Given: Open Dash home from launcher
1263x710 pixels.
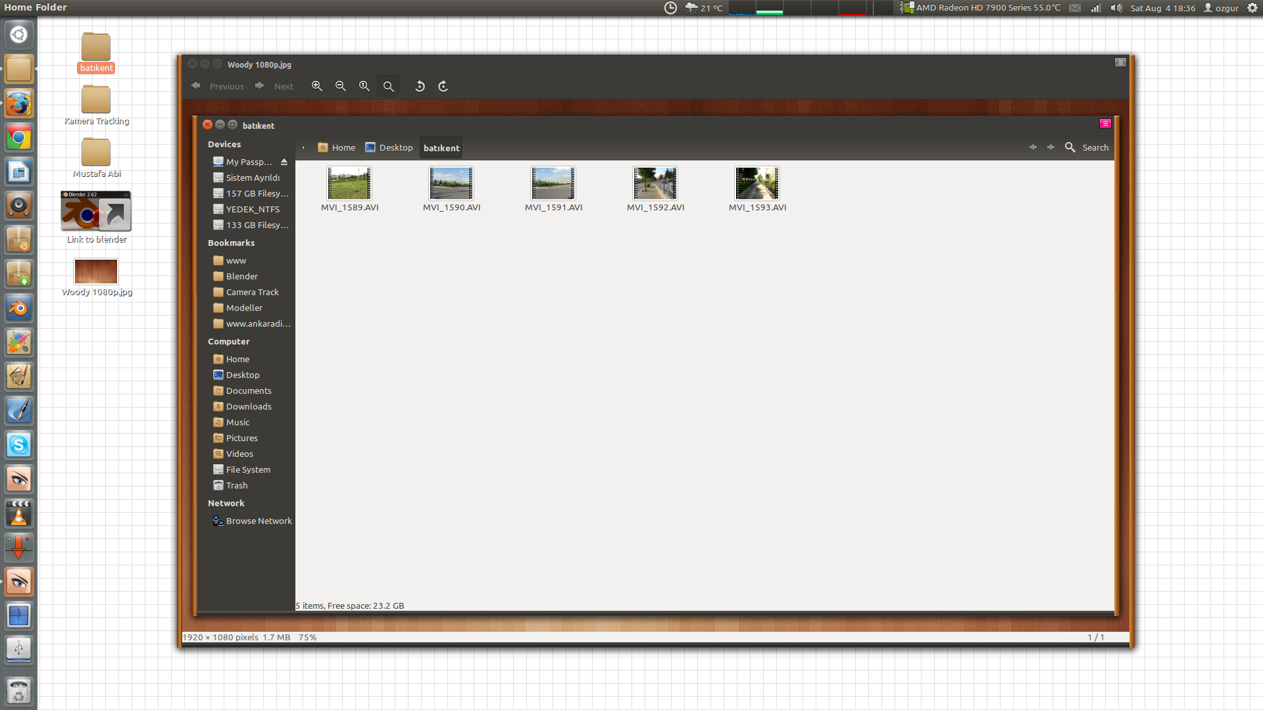Looking at the screenshot, I should tap(18, 34).
